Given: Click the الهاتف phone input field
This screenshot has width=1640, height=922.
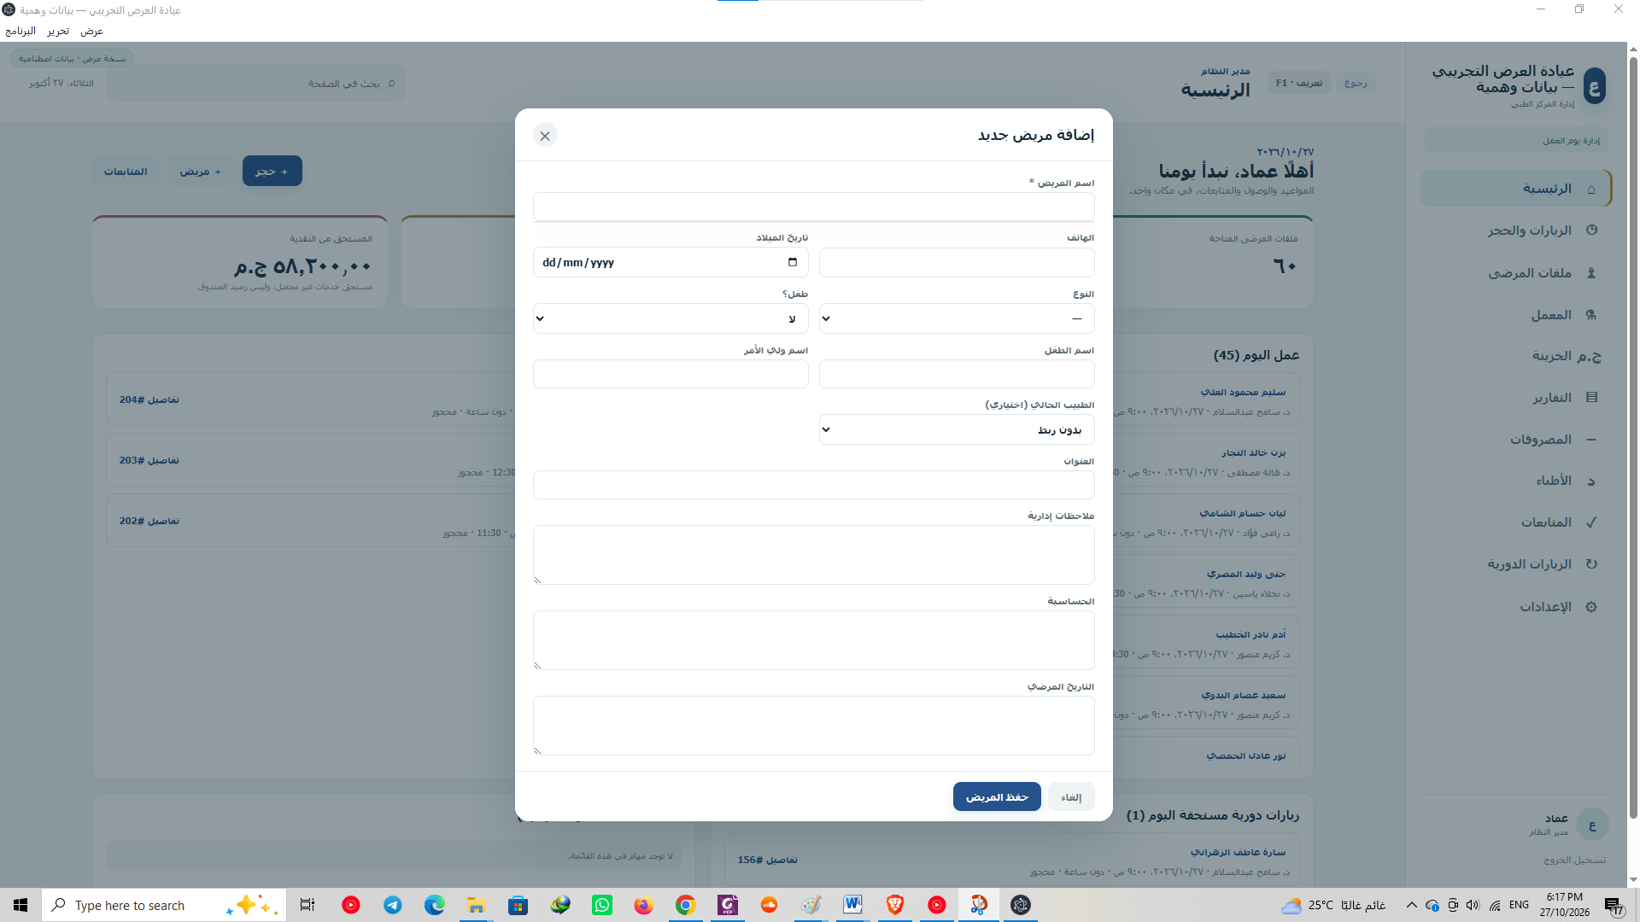Looking at the screenshot, I should coord(957,263).
